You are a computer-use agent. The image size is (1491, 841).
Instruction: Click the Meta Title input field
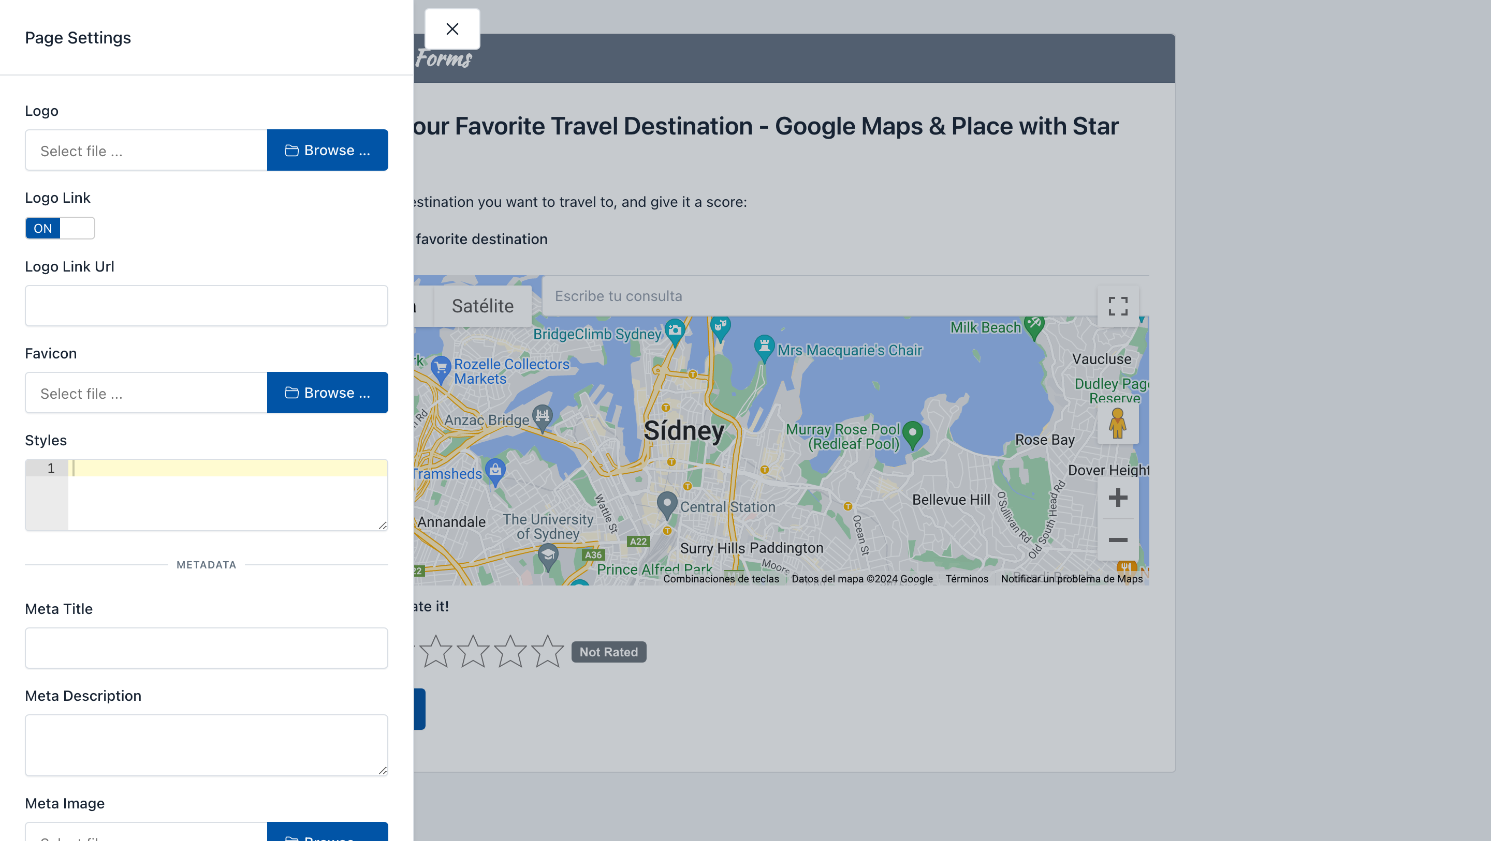pos(206,648)
